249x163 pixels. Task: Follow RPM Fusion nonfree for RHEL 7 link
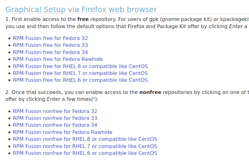click(85, 146)
